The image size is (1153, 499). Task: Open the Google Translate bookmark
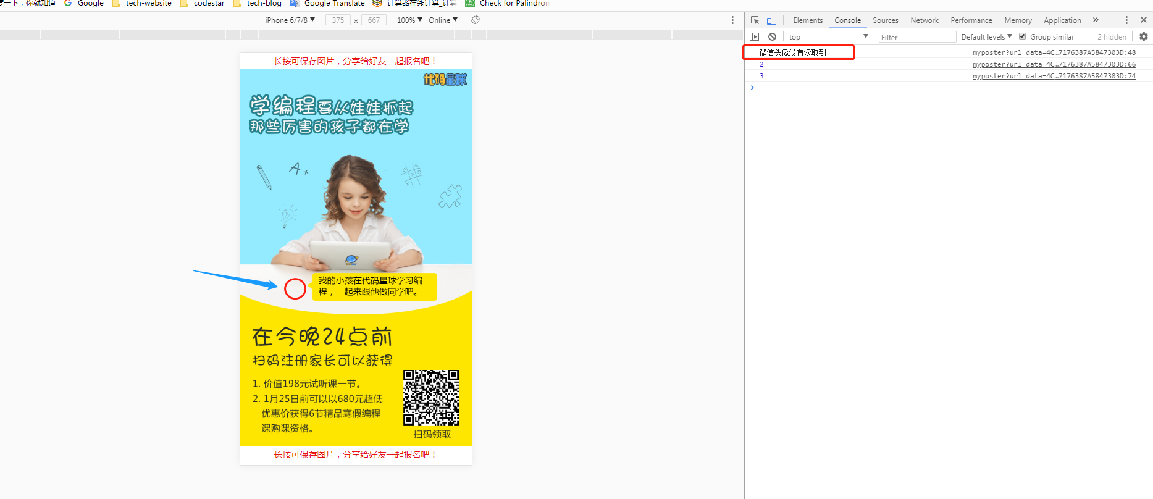click(328, 3)
